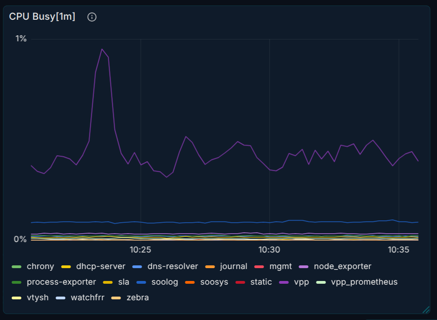
Task: Toggle the sla series visibility
Action: [x=122, y=282]
